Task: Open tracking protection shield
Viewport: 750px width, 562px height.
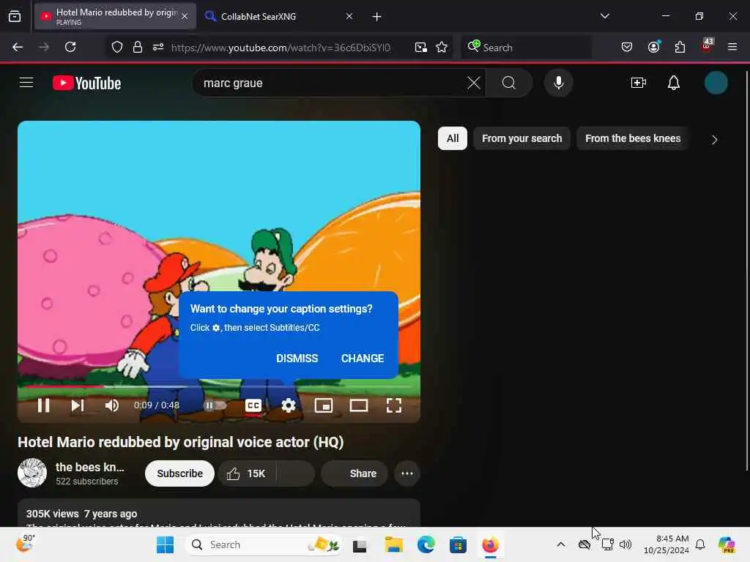Action: (117, 48)
